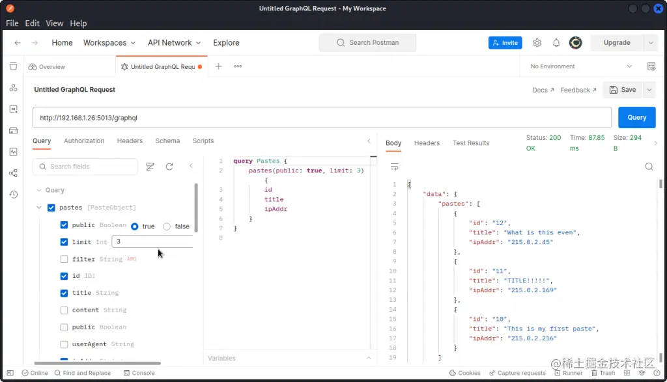Screen dimensions: 667x382
Task: Uncheck the title field checkbox
Action: click(x=64, y=293)
